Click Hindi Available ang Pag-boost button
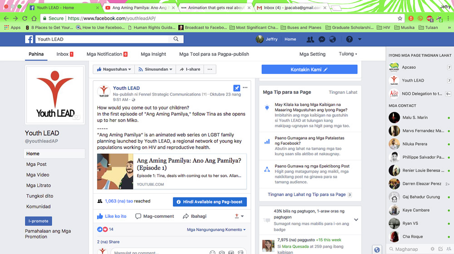 tap(210, 202)
